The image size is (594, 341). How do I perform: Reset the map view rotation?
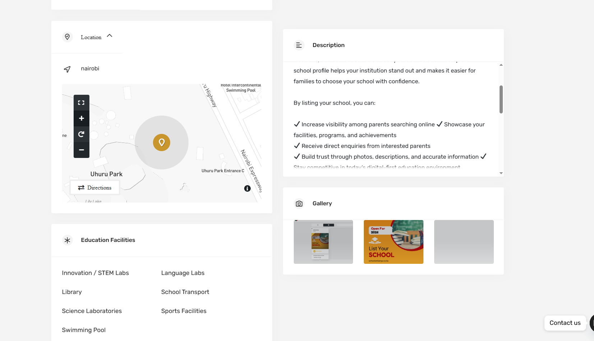point(82,134)
